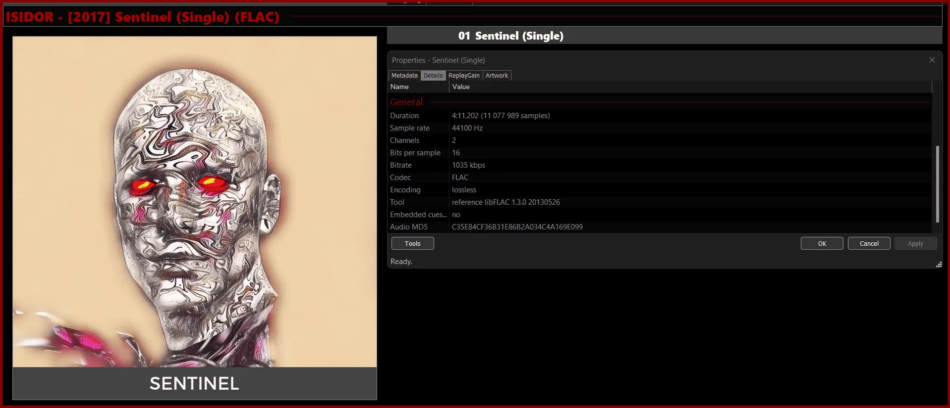Click the track title 01 Sentinel (Single)
950x408 pixels.
pyautogui.click(x=510, y=36)
